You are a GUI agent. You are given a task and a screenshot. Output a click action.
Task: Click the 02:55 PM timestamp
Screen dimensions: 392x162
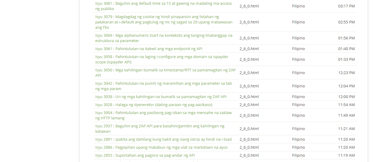coord(346,22)
